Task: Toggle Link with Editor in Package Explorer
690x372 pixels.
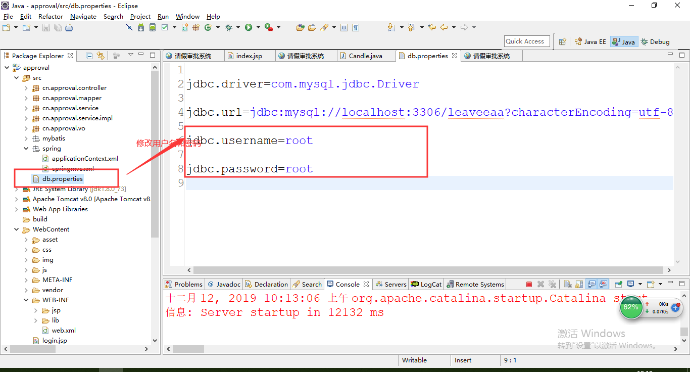Action: coord(101,56)
